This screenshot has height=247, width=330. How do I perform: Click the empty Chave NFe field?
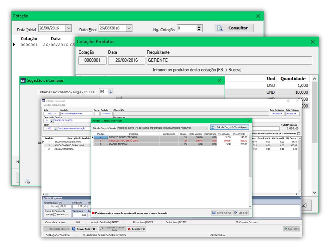click(x=191, y=114)
